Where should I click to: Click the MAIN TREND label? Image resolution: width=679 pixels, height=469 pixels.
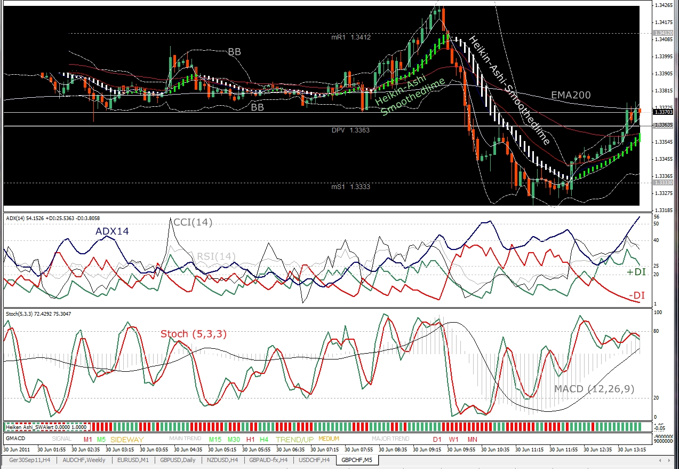click(185, 439)
